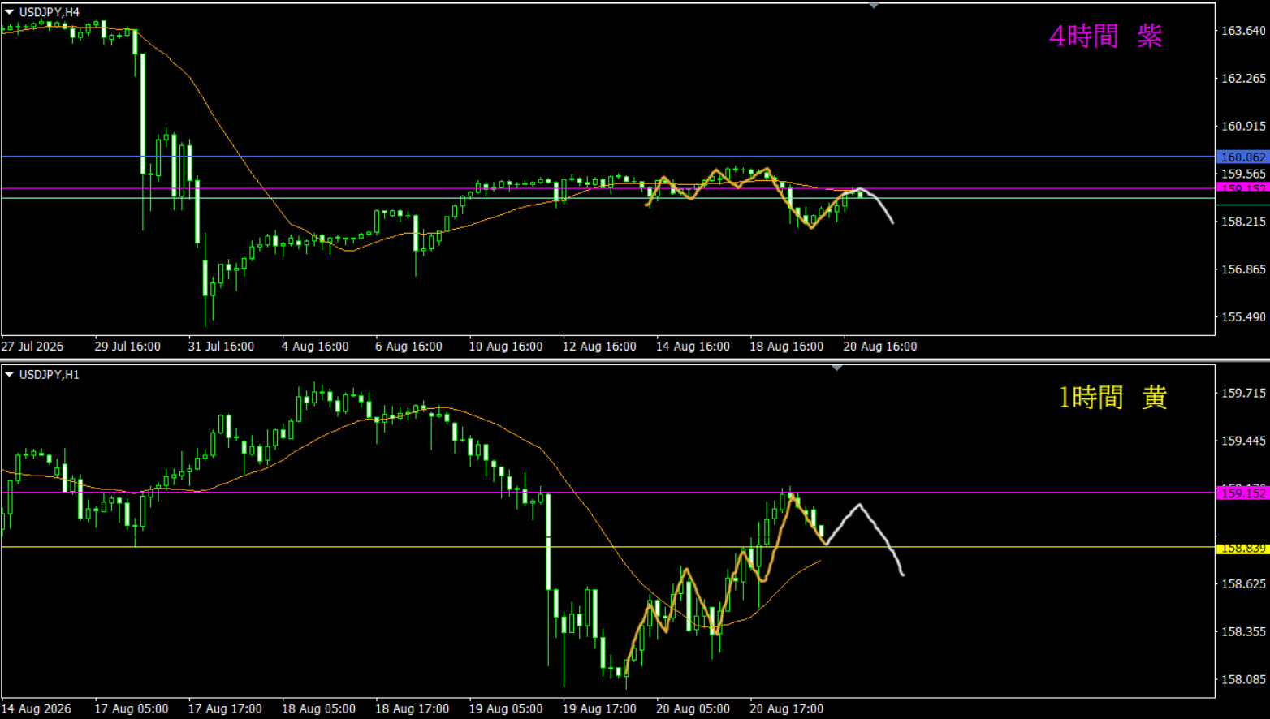Click the '19 Aug 17:00' time label
1270x719 pixels.
[x=599, y=708]
